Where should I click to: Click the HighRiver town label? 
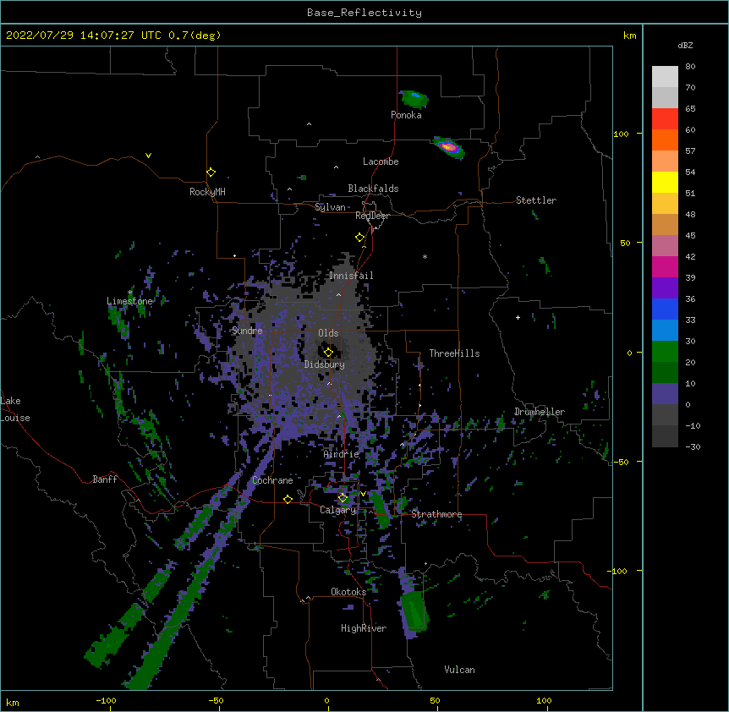(x=364, y=628)
